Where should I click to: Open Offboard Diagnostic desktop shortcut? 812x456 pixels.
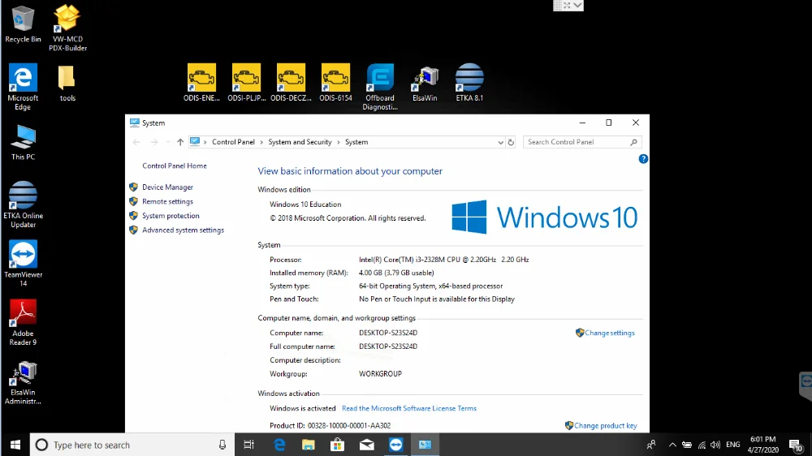pos(380,87)
